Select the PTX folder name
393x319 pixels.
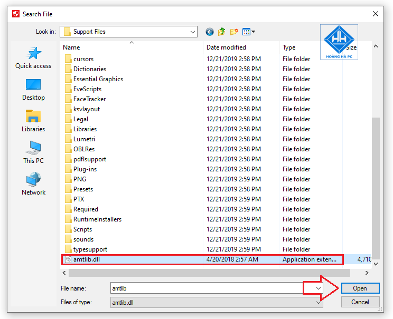79,199
